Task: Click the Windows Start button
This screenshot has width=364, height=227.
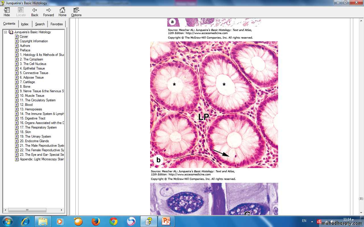Action: coord(7,221)
